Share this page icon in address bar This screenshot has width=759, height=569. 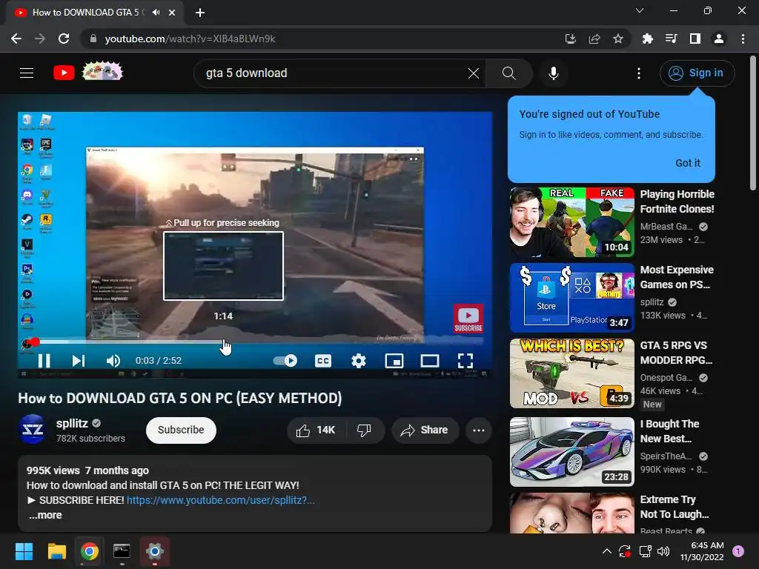pyautogui.click(x=594, y=39)
